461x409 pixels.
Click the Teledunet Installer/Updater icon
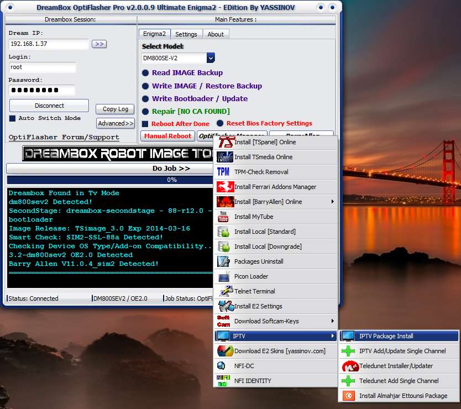point(350,366)
